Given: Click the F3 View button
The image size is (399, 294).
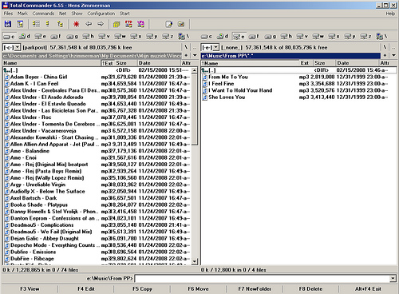Looking at the screenshot, I should pyautogui.click(x=30, y=289).
